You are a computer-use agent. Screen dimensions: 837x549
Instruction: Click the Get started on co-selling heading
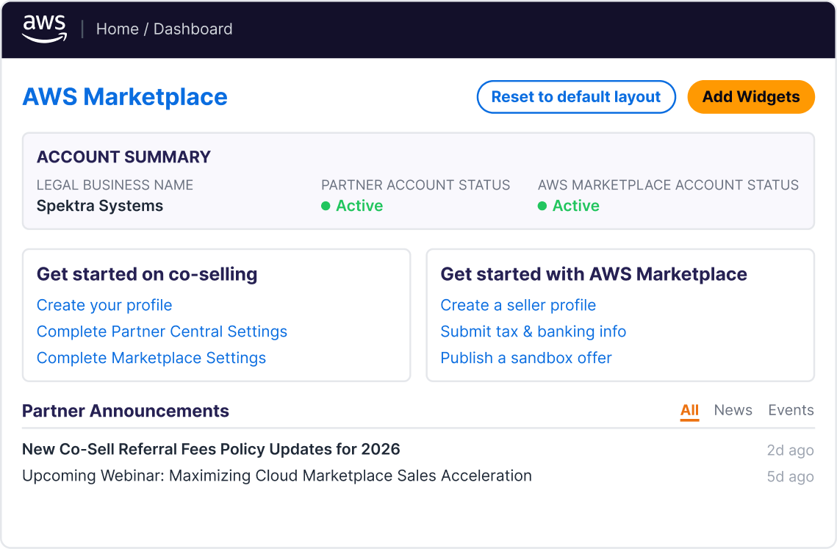[x=147, y=274]
